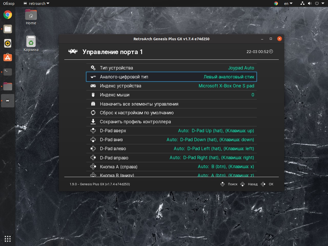
Task: Click the Назад button label
Action: pos(253,184)
